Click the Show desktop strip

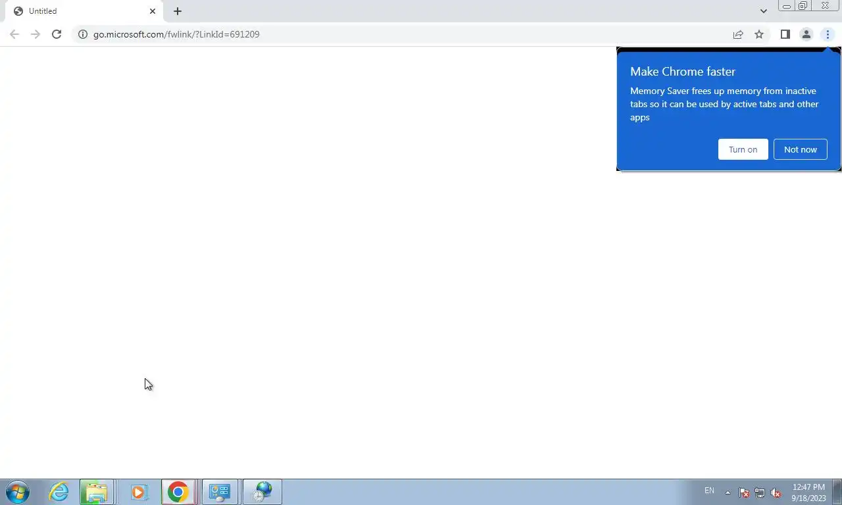(837, 492)
